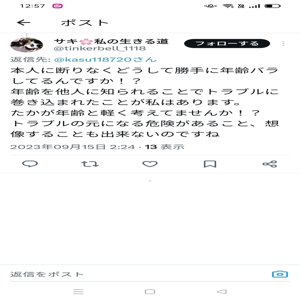
Task: Bookmark this post
Action: tap(210, 164)
